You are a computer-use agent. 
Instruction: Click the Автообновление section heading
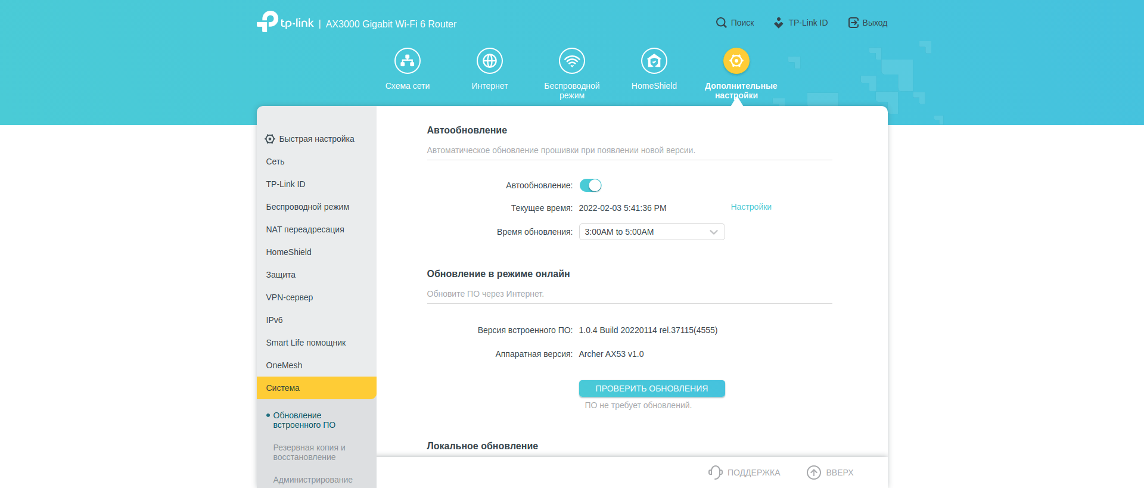tap(467, 130)
